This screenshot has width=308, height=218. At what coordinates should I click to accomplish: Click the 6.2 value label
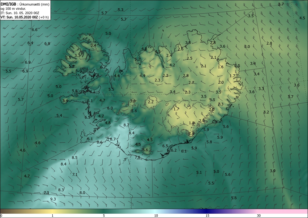click(x=174, y=150)
